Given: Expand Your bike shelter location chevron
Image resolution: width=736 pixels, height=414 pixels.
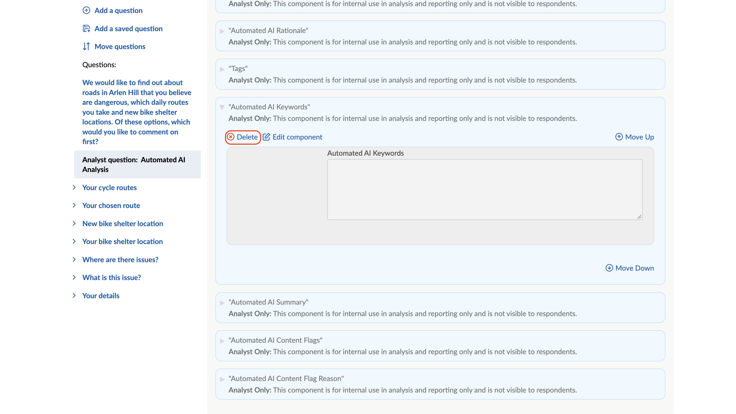Looking at the screenshot, I should point(74,241).
